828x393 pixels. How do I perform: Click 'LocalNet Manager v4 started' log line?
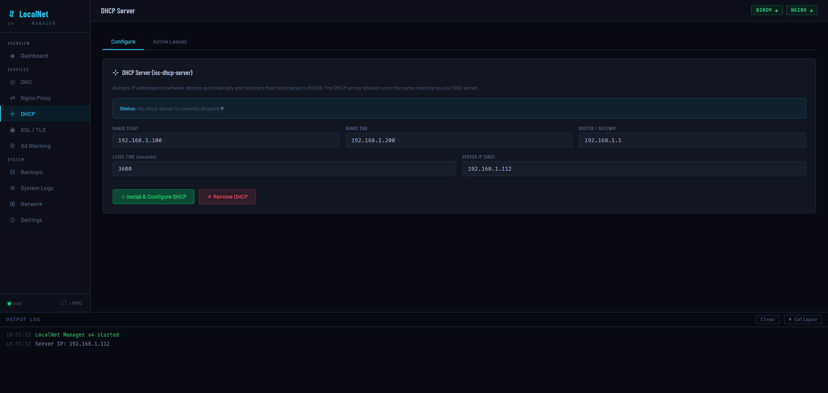(77, 335)
